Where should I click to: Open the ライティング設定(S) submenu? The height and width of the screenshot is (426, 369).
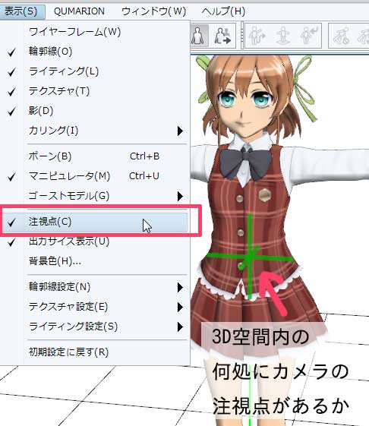93,327
